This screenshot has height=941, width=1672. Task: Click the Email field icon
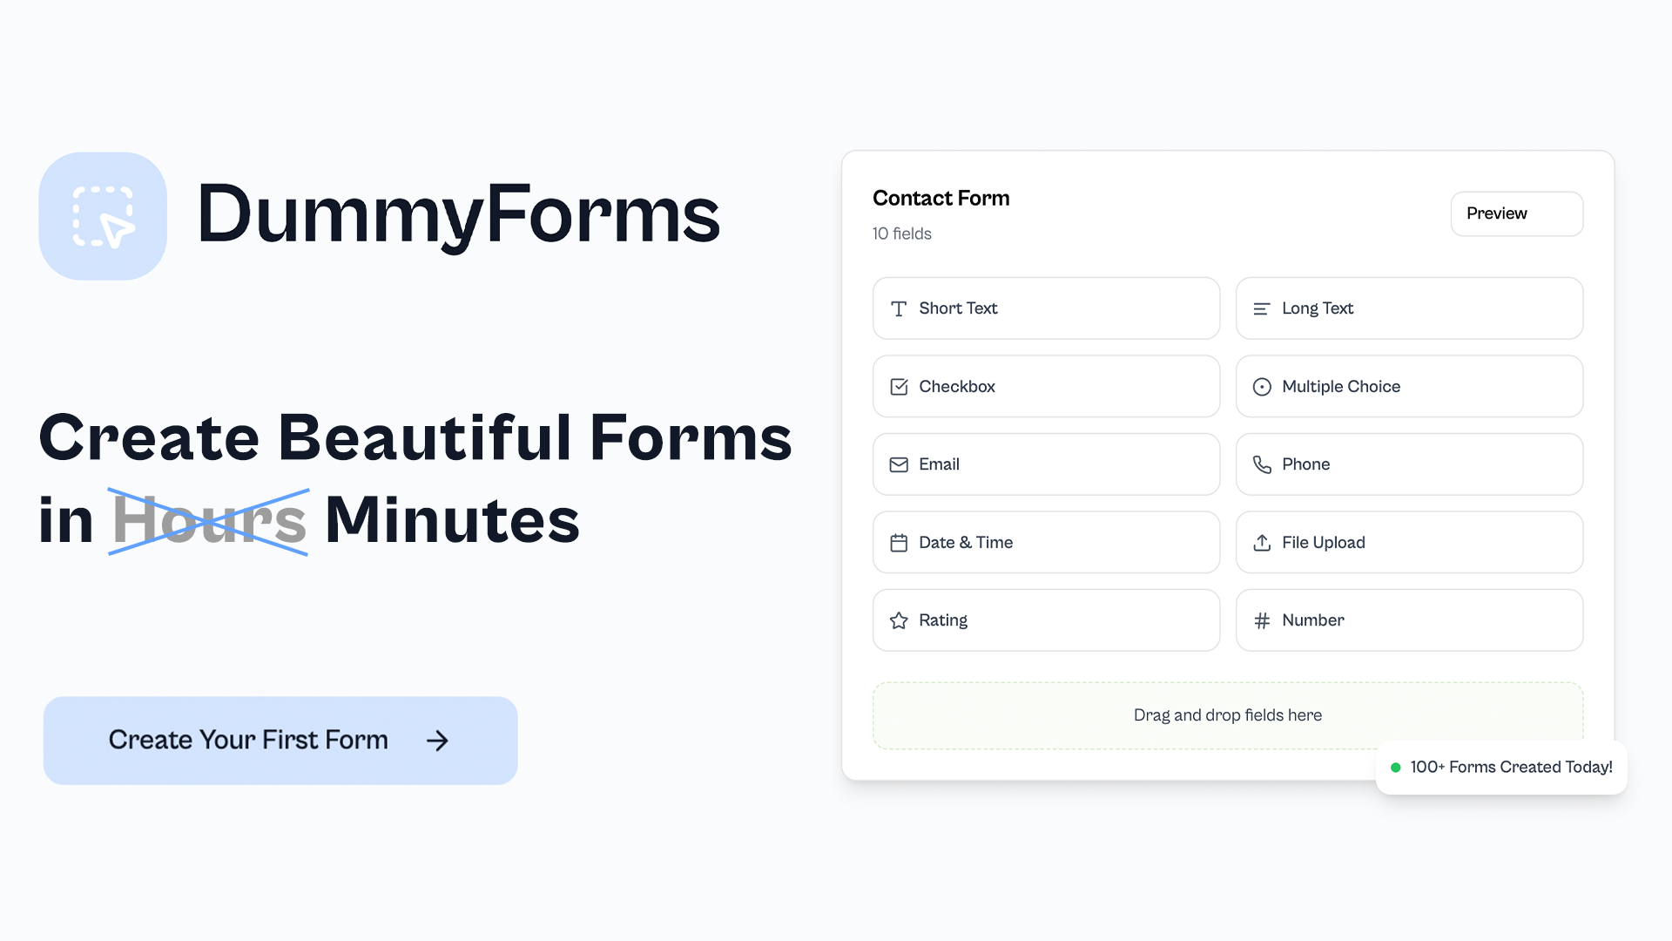898,464
